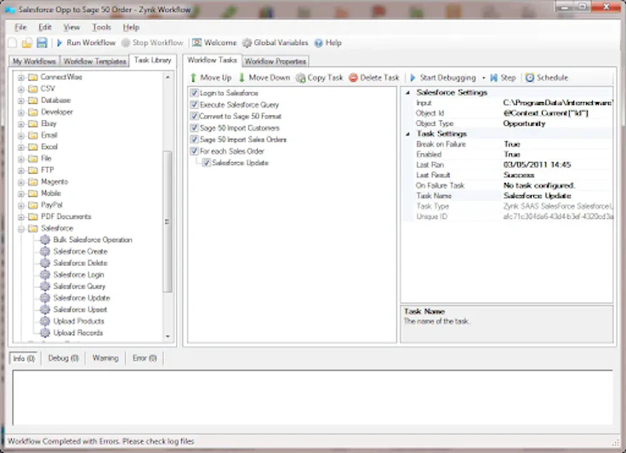Collapse the Task Settings property group
The width and height of the screenshot is (626, 453).
[x=407, y=134]
